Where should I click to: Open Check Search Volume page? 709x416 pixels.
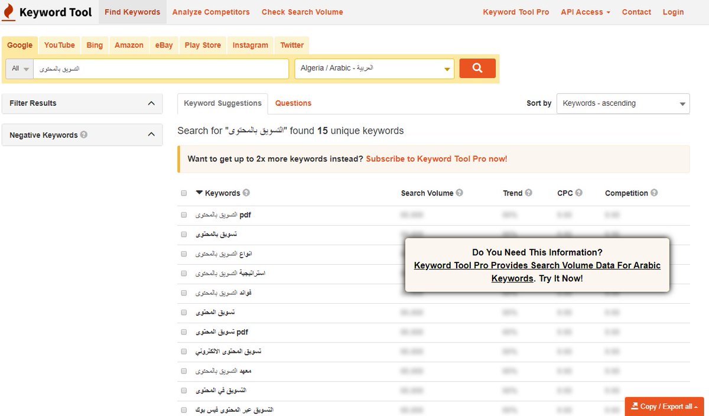click(302, 12)
